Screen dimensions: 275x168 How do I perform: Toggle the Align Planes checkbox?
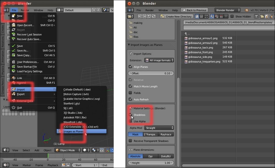coord(130,67)
